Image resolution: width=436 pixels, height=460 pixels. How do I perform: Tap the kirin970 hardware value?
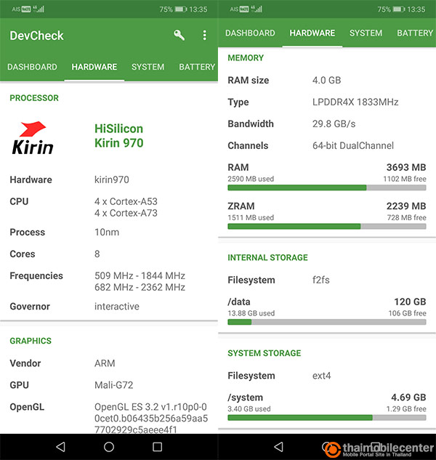pyautogui.click(x=111, y=179)
